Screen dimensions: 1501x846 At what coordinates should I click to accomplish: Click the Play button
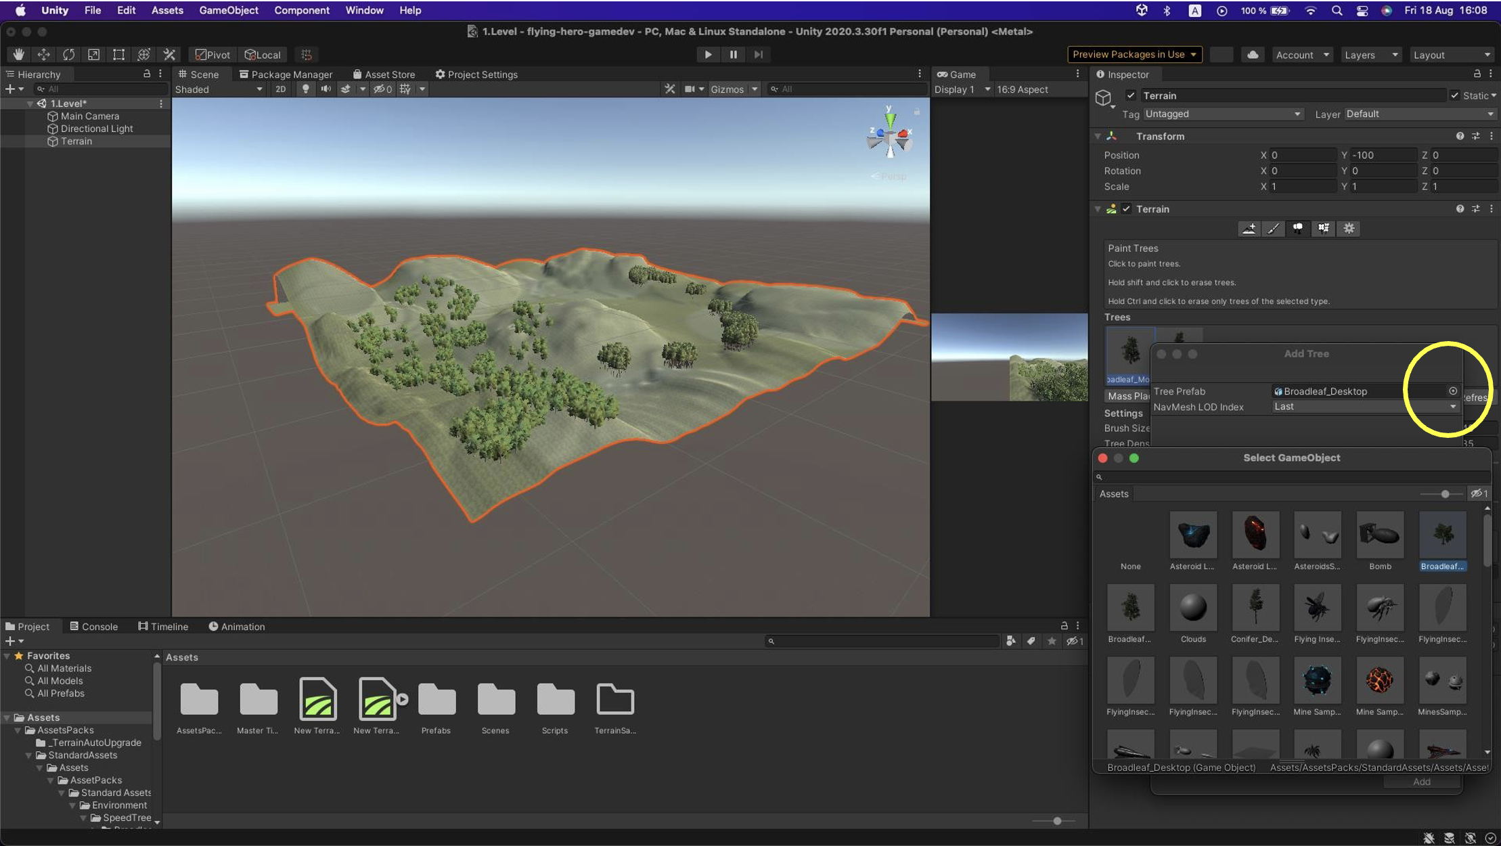coord(708,54)
